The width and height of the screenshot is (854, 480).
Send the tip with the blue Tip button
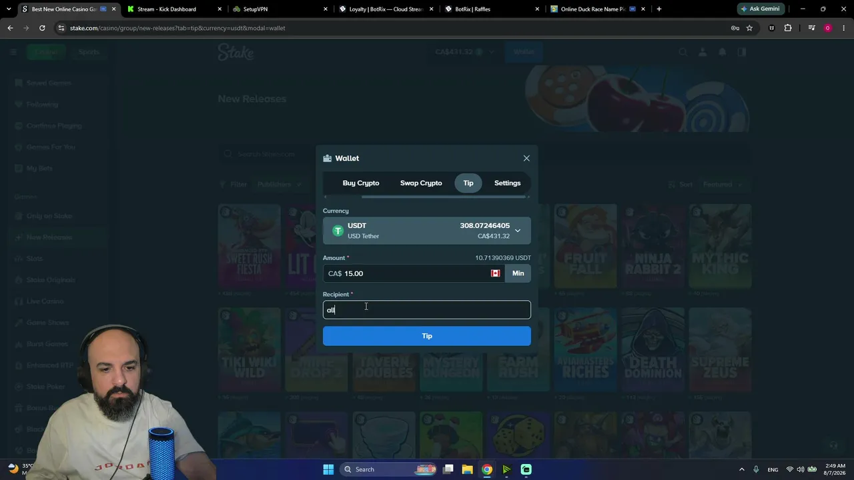click(x=427, y=336)
